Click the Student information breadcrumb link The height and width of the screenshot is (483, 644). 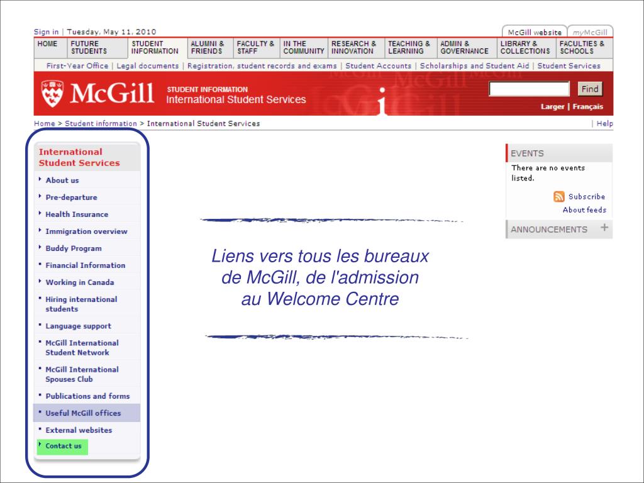coord(101,123)
